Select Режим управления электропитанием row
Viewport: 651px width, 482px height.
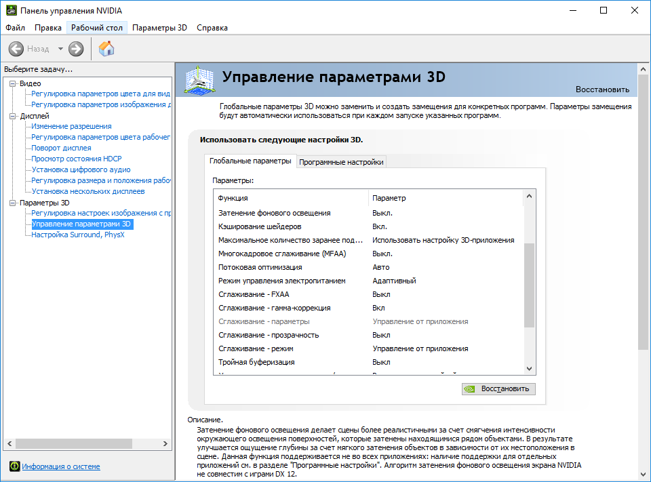(369, 281)
